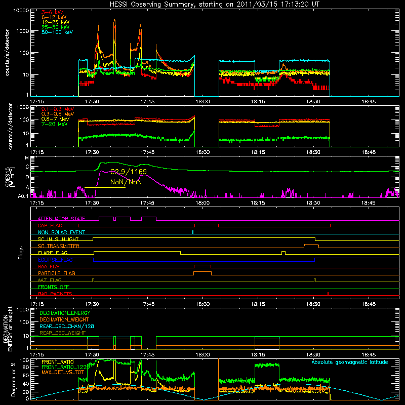Click the green 7-20 MeV legend entry
Image resolution: width=405 pixels, height=405 pixels.
click(x=54, y=124)
